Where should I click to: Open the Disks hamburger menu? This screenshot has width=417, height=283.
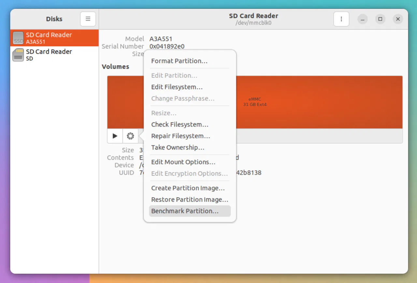88,19
